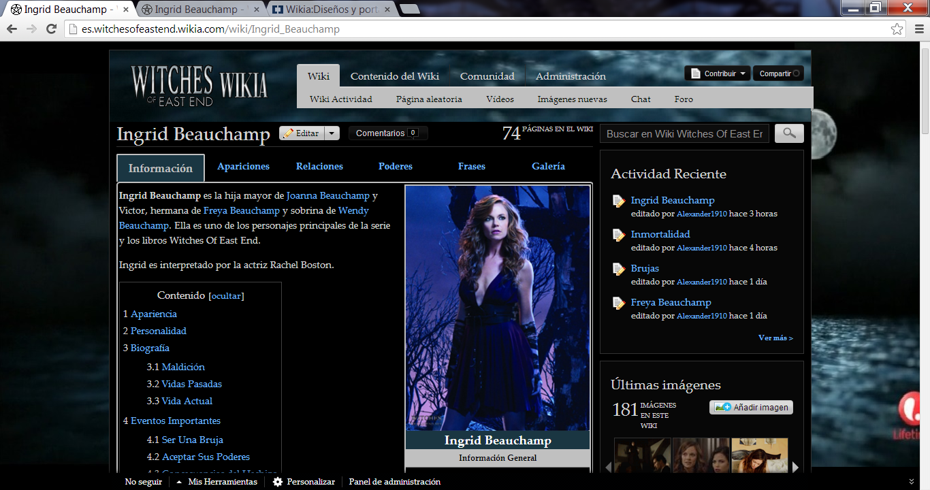This screenshot has width=930, height=490.
Task: Click the Ver más link
Action: (775, 338)
